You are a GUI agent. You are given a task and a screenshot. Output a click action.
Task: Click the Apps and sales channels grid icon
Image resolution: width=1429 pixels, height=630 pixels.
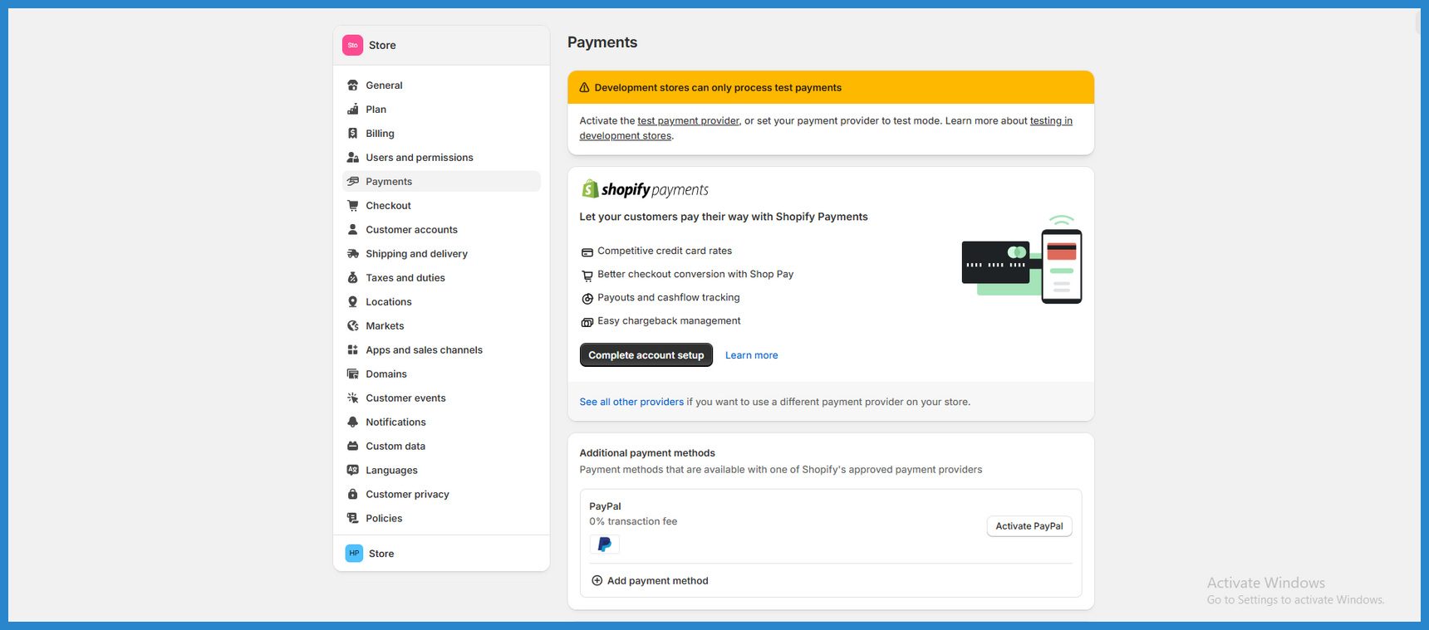(353, 350)
